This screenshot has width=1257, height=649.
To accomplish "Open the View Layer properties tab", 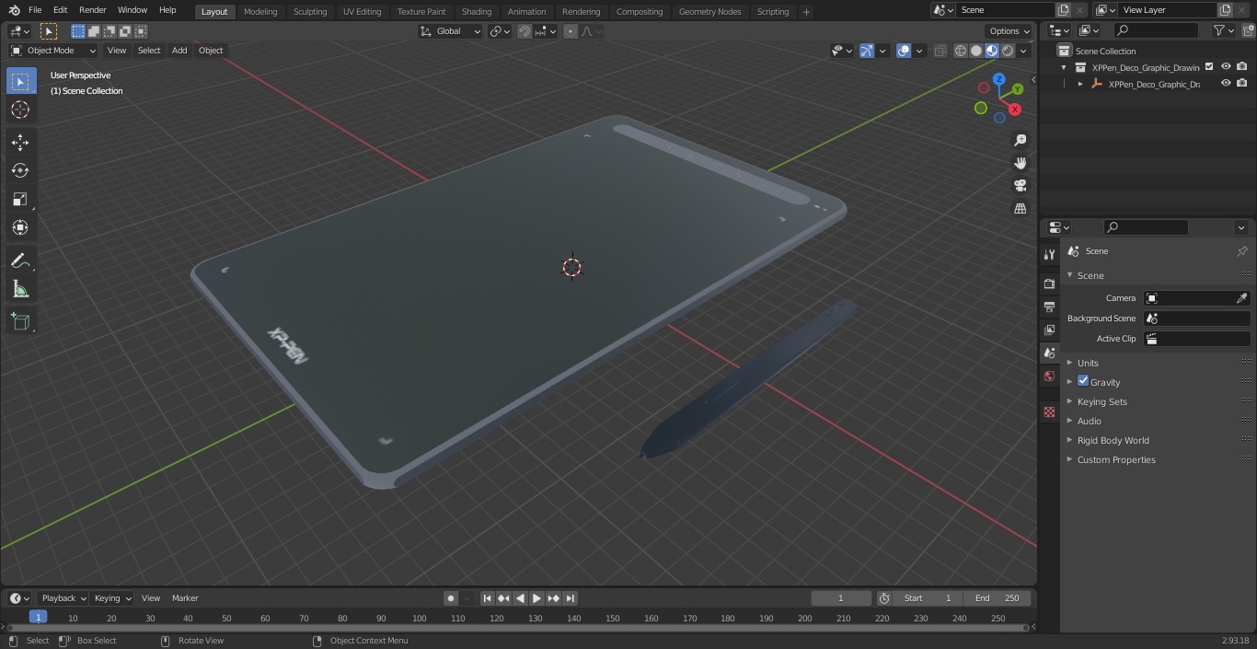I will click(x=1049, y=330).
